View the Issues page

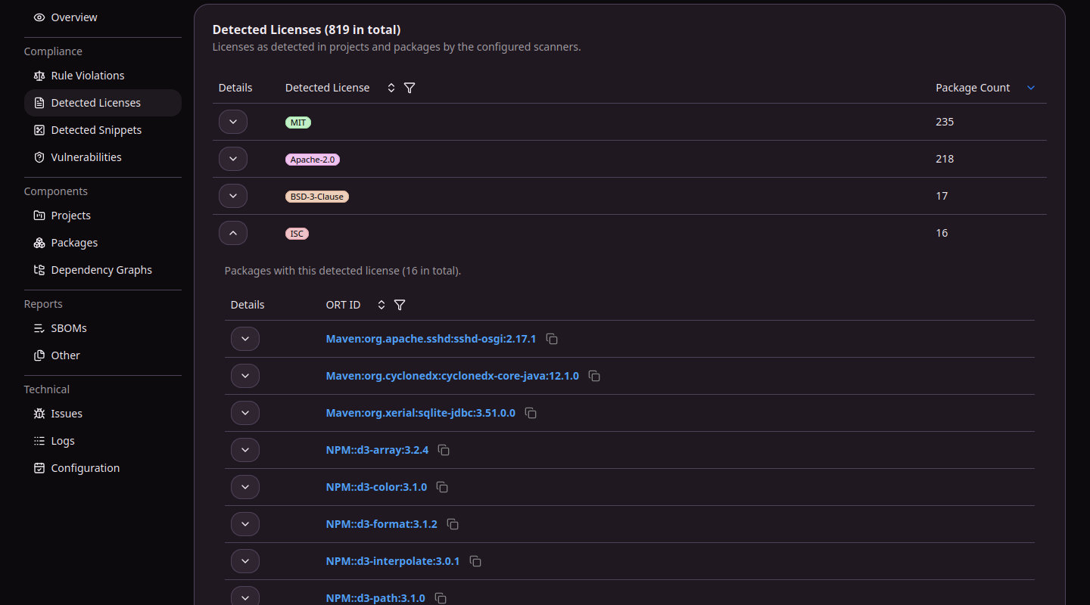point(103,414)
